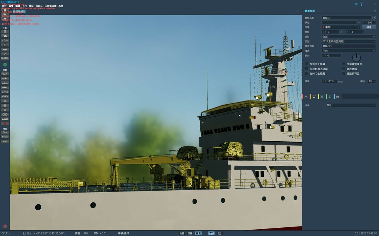
Task: Switch to 地图 map view button
Action: (182, 233)
